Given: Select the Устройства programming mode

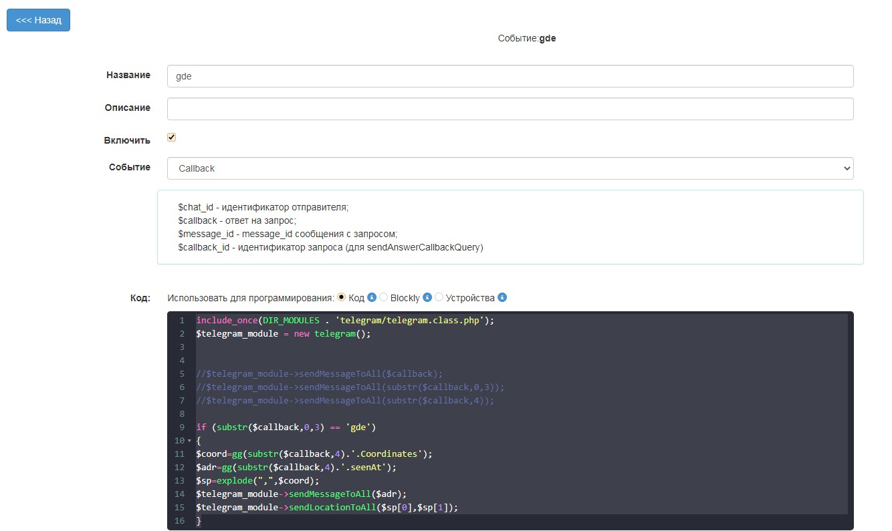Looking at the screenshot, I should 439,297.
